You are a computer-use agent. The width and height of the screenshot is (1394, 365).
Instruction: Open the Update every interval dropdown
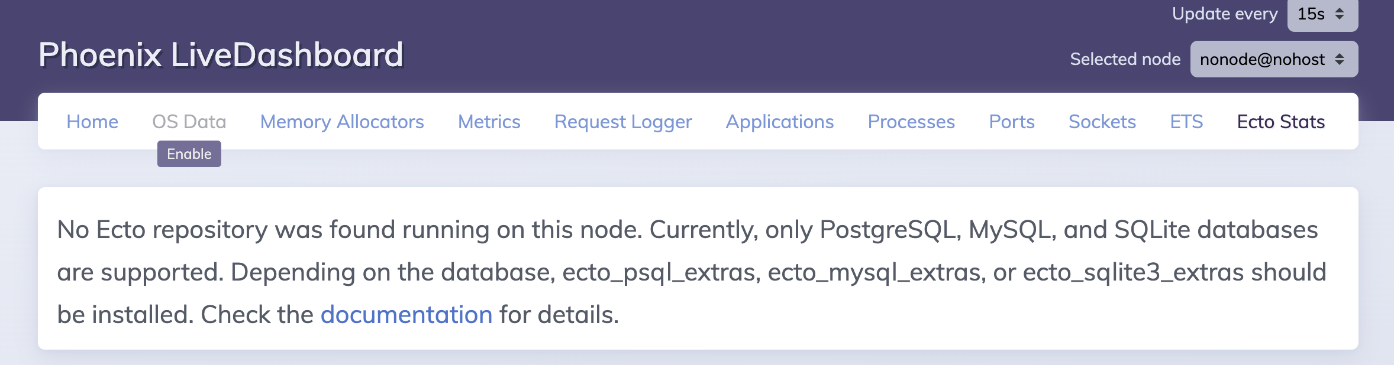[1322, 14]
